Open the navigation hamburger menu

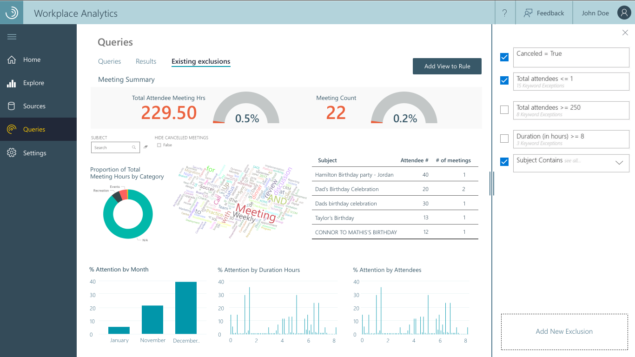click(x=12, y=36)
